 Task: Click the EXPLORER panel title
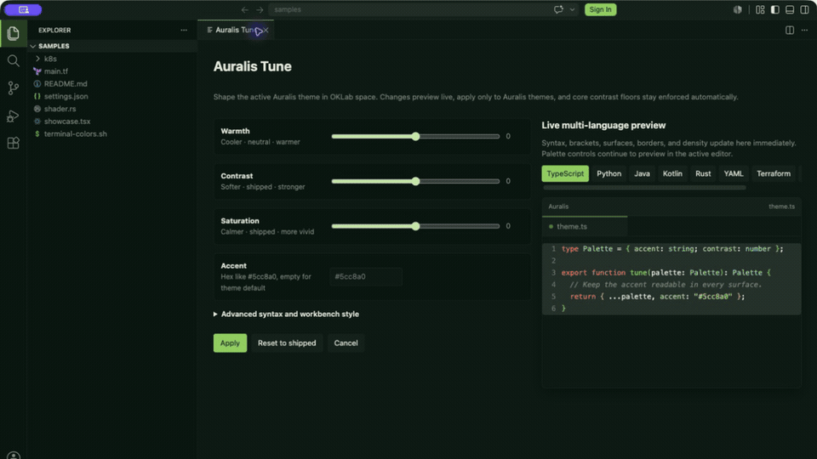[54, 31]
